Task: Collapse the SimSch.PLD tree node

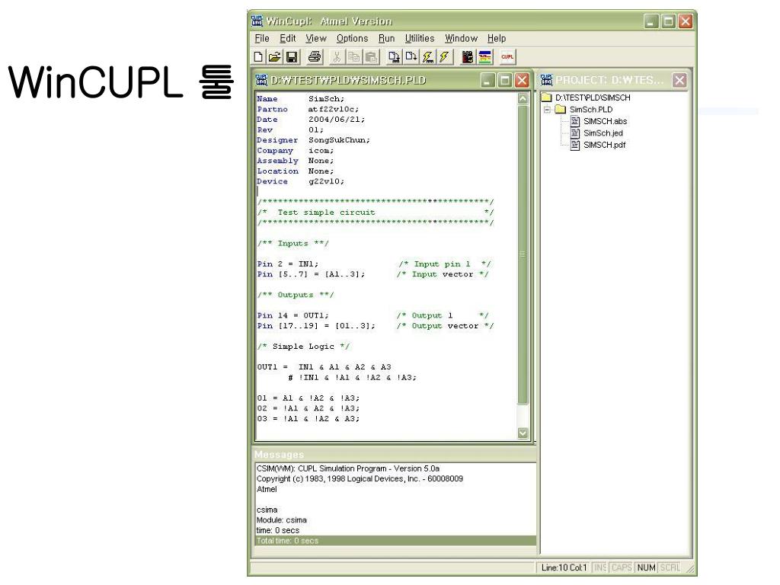Action: (x=547, y=110)
